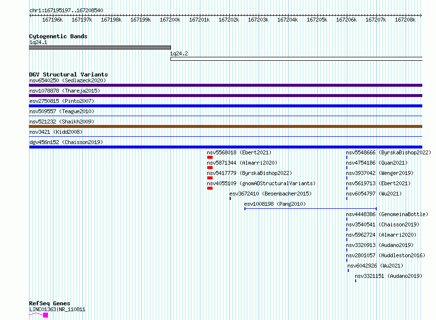
Task: Click the 167208k ruler position
Action: coord(405,20)
